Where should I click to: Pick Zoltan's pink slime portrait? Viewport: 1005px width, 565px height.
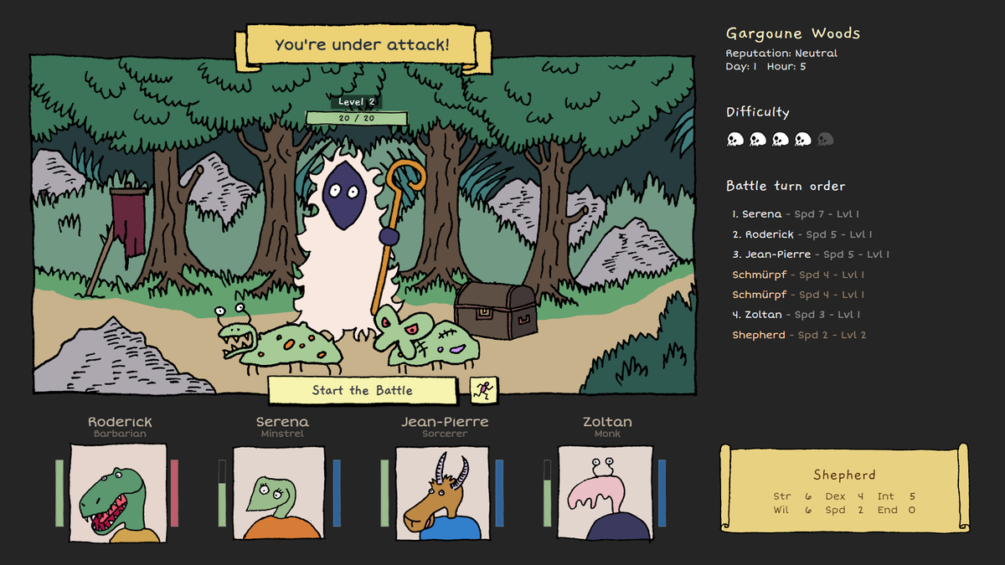605,494
